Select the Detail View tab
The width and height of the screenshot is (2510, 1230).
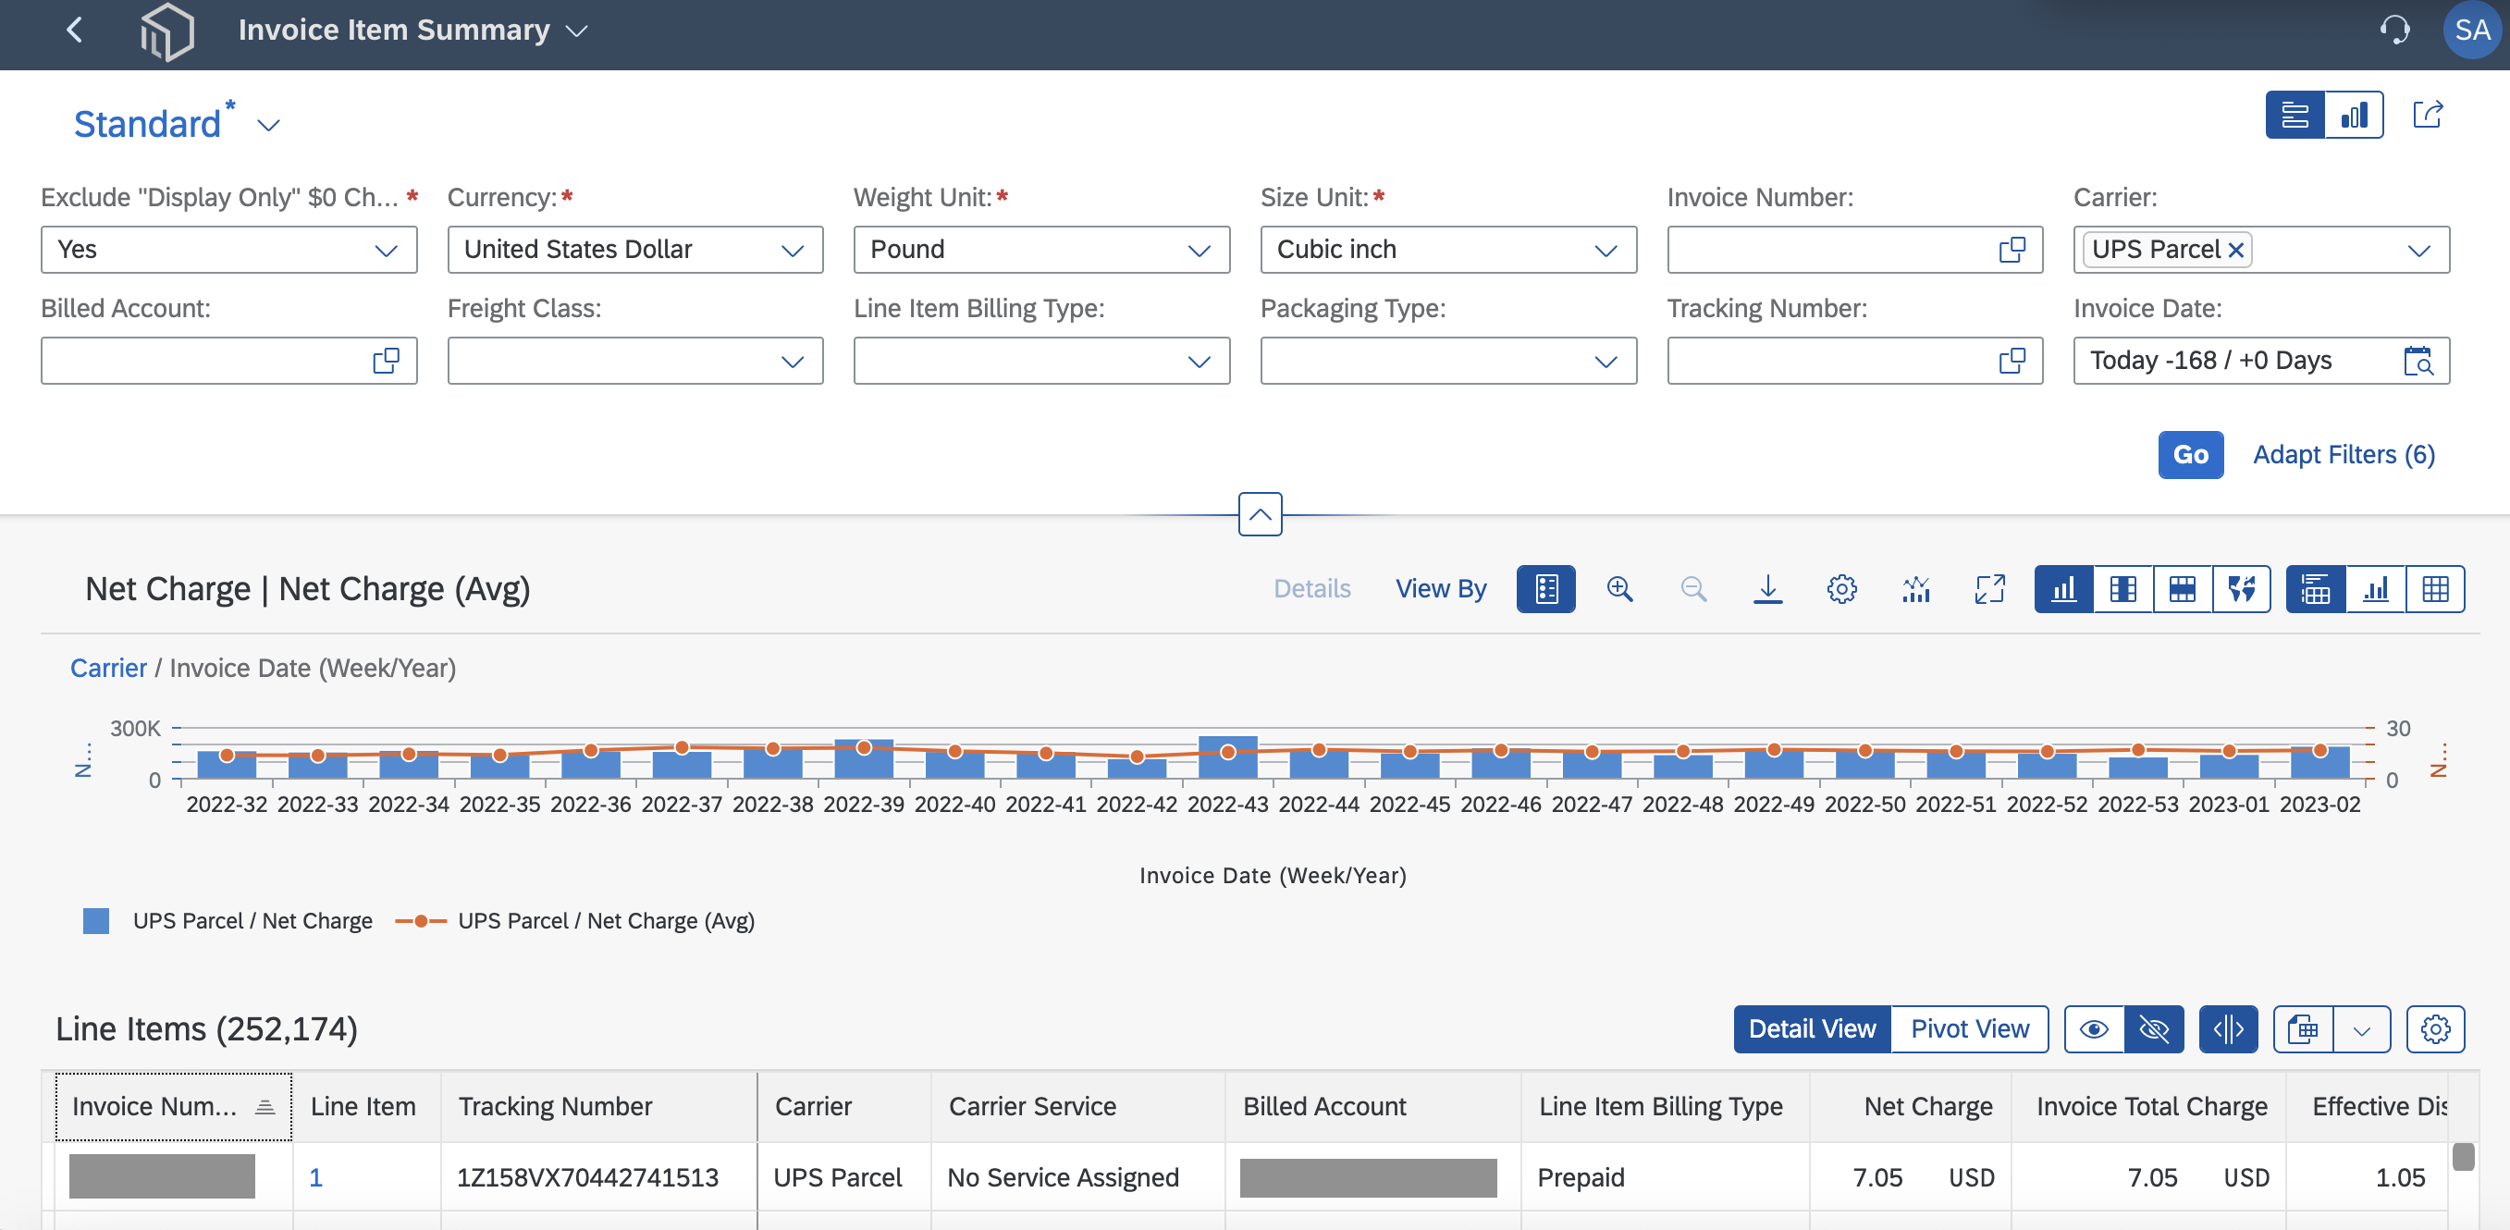[x=1813, y=1029]
